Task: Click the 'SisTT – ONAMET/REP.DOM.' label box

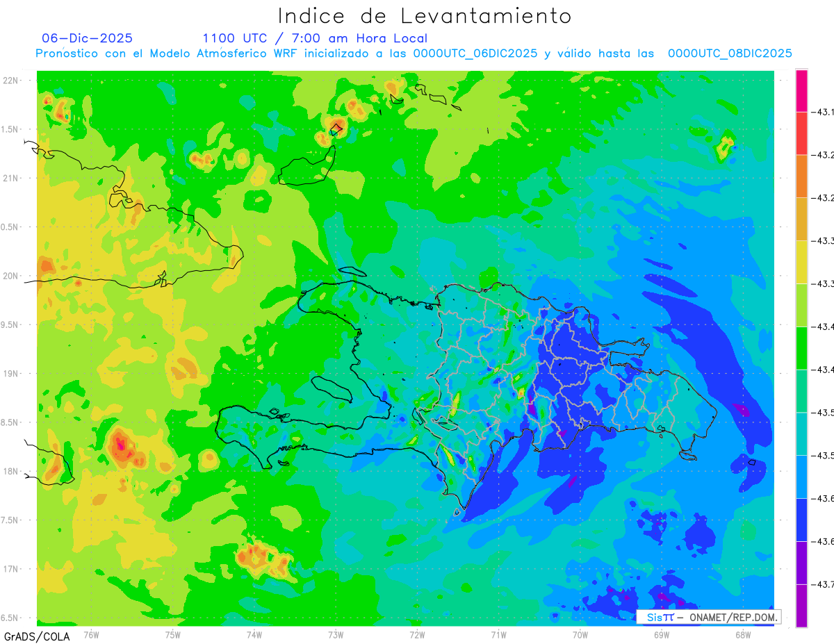Action: click(x=709, y=617)
